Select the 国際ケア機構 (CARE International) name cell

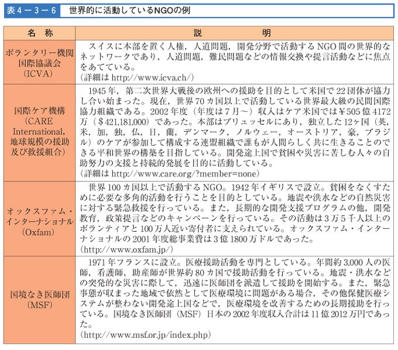tap(39, 132)
